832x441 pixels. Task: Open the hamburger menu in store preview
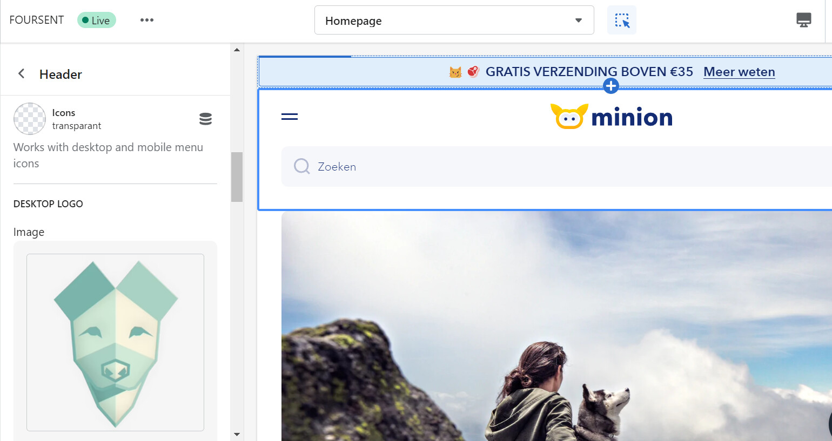pos(290,117)
